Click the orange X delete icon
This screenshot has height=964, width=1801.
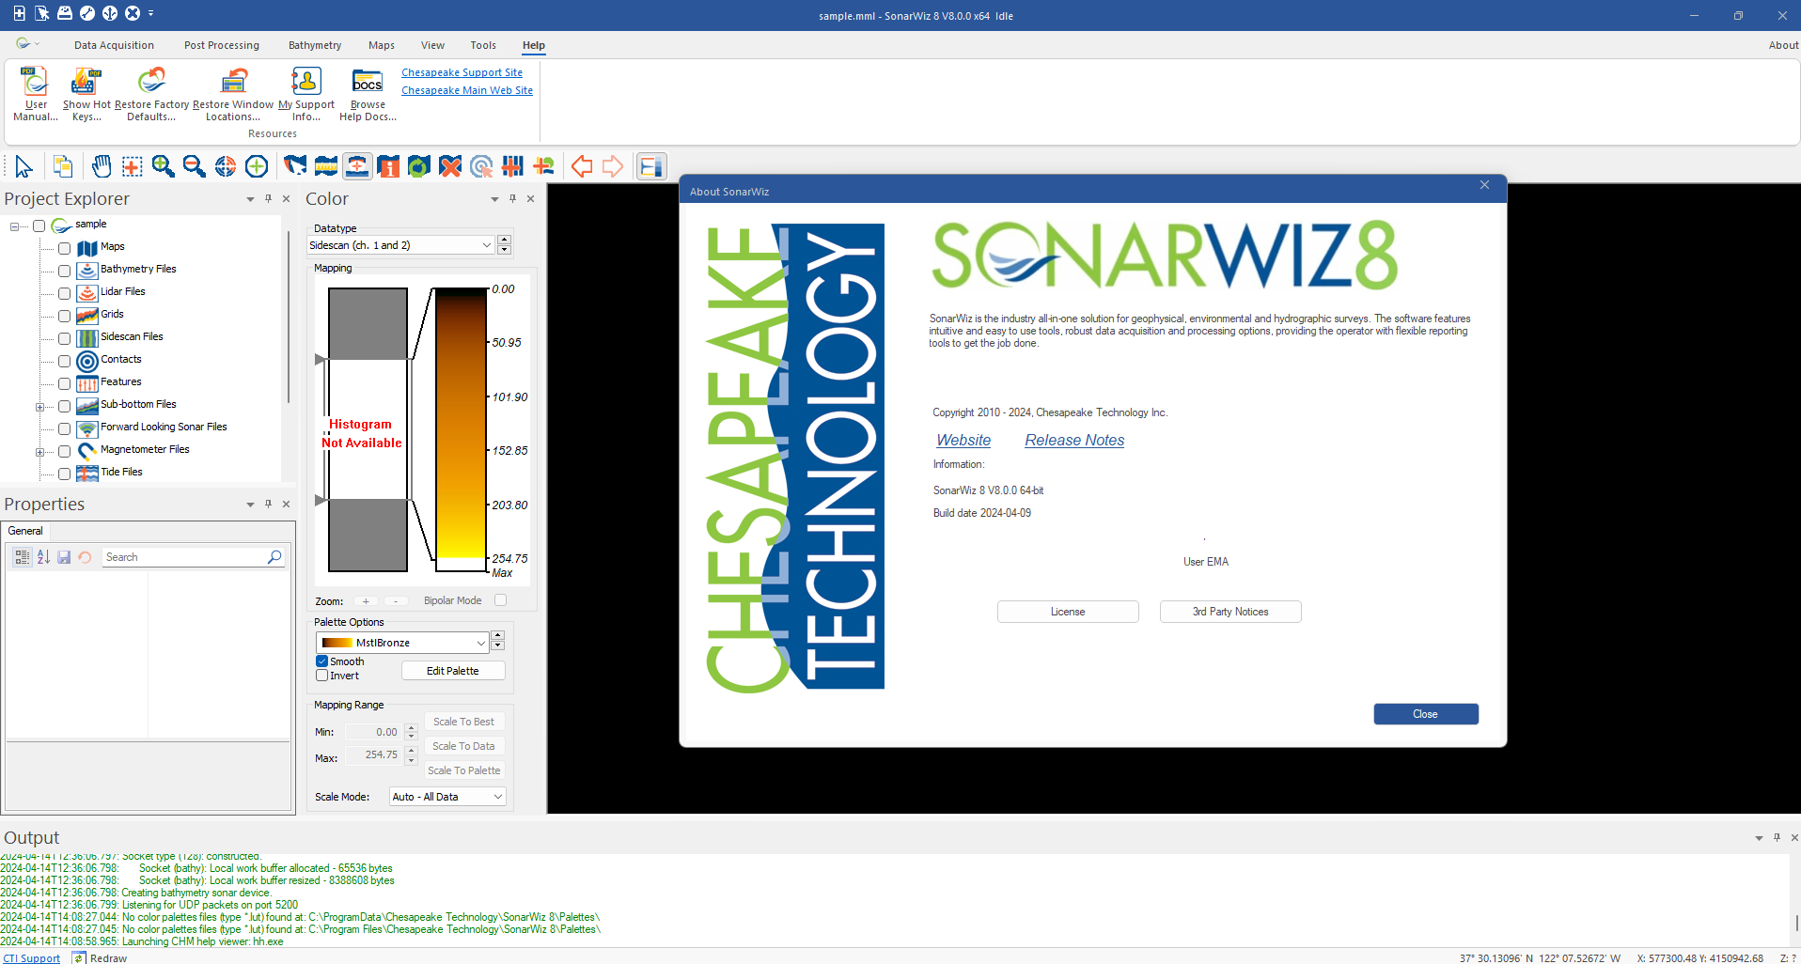coord(450,166)
